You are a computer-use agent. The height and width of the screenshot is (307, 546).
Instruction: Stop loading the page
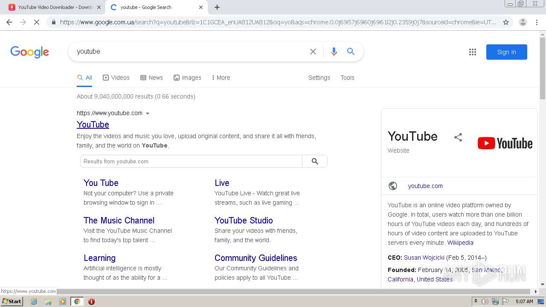37,22
